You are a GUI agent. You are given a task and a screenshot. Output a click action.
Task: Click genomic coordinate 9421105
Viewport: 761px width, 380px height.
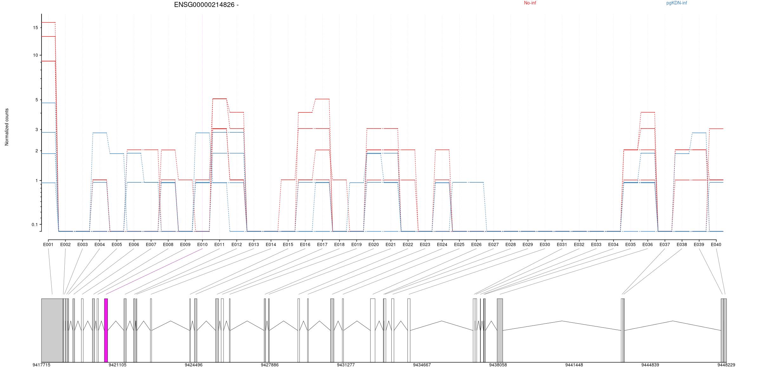[x=118, y=365]
